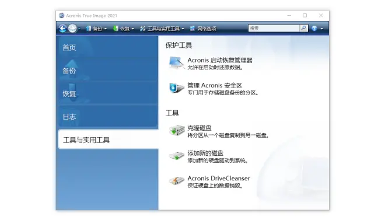Viewport: 385px width, 220px height.
Task: Click the Acronis DriveCleanser icon
Action: click(177, 181)
